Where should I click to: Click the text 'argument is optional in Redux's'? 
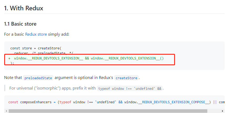[84, 78]
